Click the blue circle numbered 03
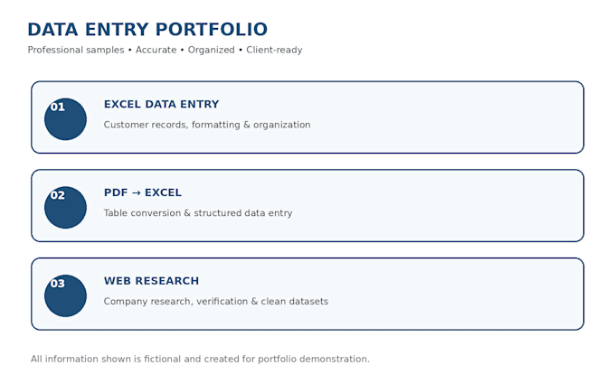Viewport: 615px width, 384px height. click(x=65, y=295)
